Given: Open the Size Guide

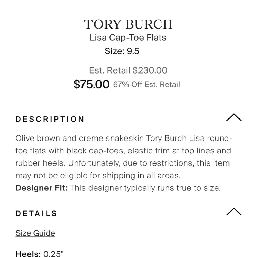Looking at the screenshot, I should coord(35,233).
